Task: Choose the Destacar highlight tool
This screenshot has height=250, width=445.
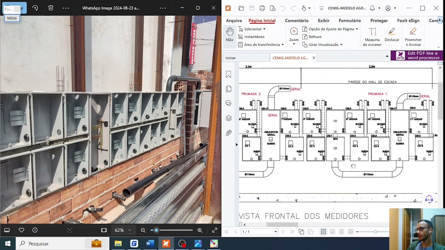Action: coord(392,35)
